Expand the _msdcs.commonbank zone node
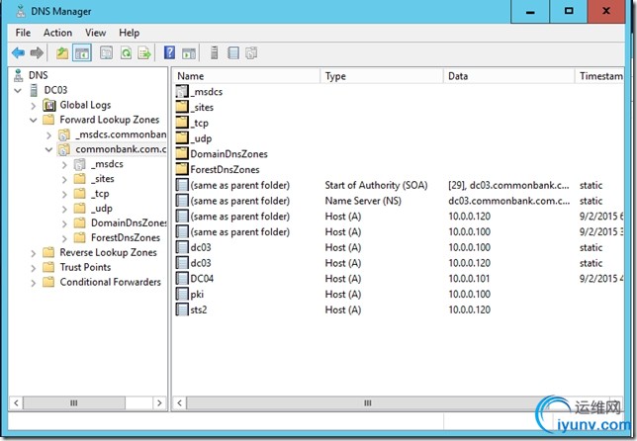 48,135
